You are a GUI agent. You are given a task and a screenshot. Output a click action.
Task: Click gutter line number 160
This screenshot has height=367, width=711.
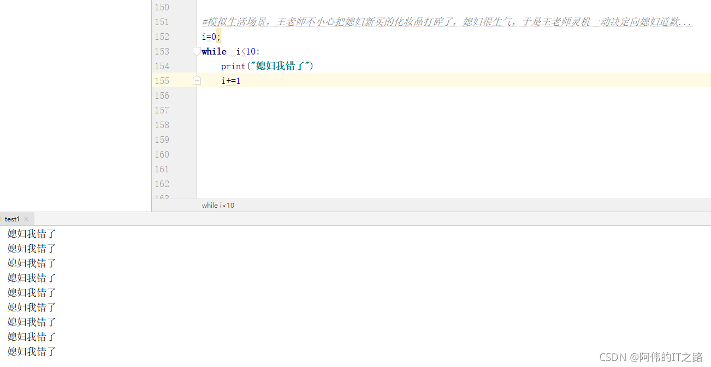pyautogui.click(x=162, y=155)
